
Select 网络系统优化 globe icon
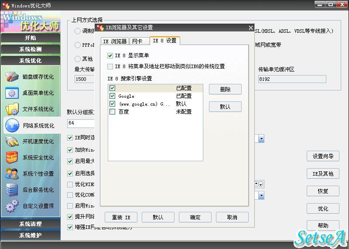click(12, 125)
